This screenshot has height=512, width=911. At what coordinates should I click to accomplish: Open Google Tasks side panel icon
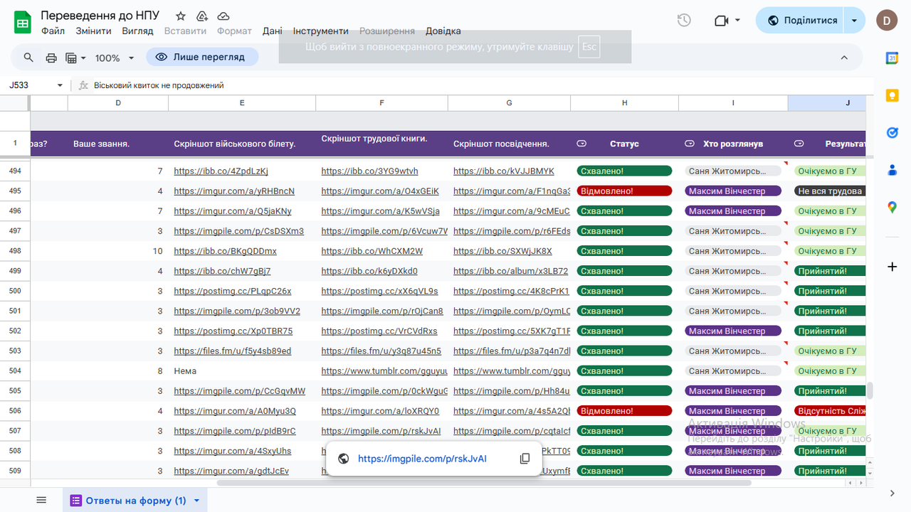(x=892, y=132)
